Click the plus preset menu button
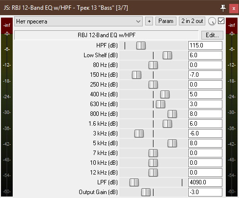239x198 pixels. coord(149,21)
